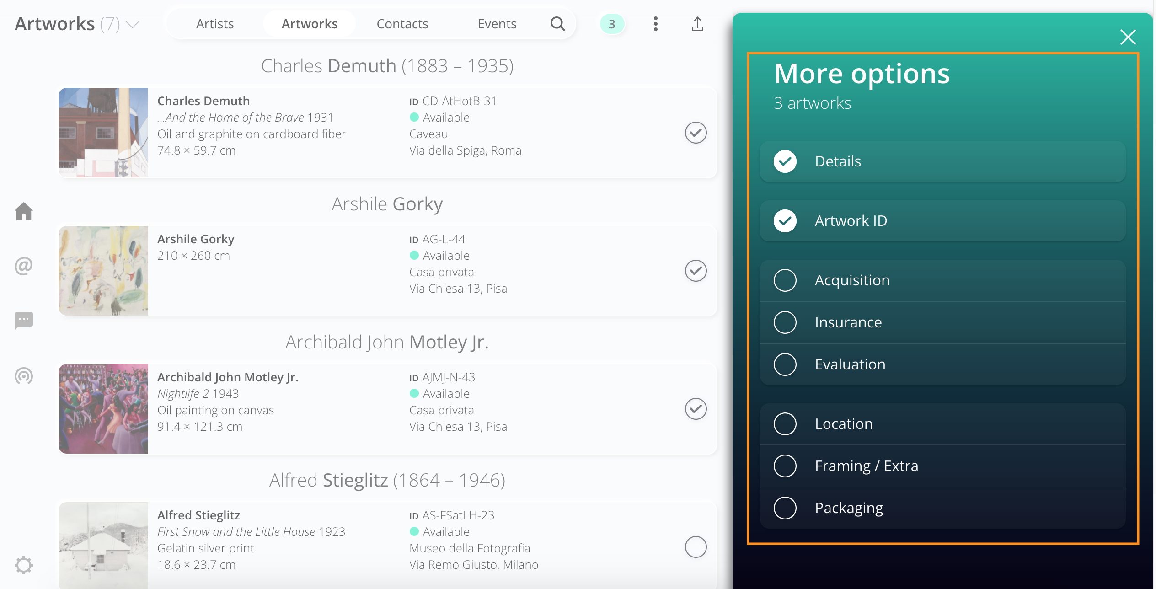The width and height of the screenshot is (1156, 589).
Task: Click 'Oil and graphite on cardboard fiber' text
Action: click(x=252, y=134)
